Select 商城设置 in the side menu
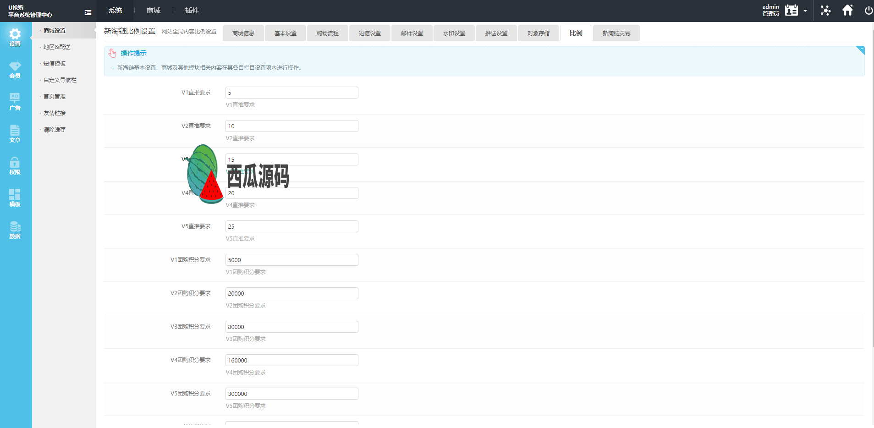Viewport: 874px width, 428px height. (55, 31)
